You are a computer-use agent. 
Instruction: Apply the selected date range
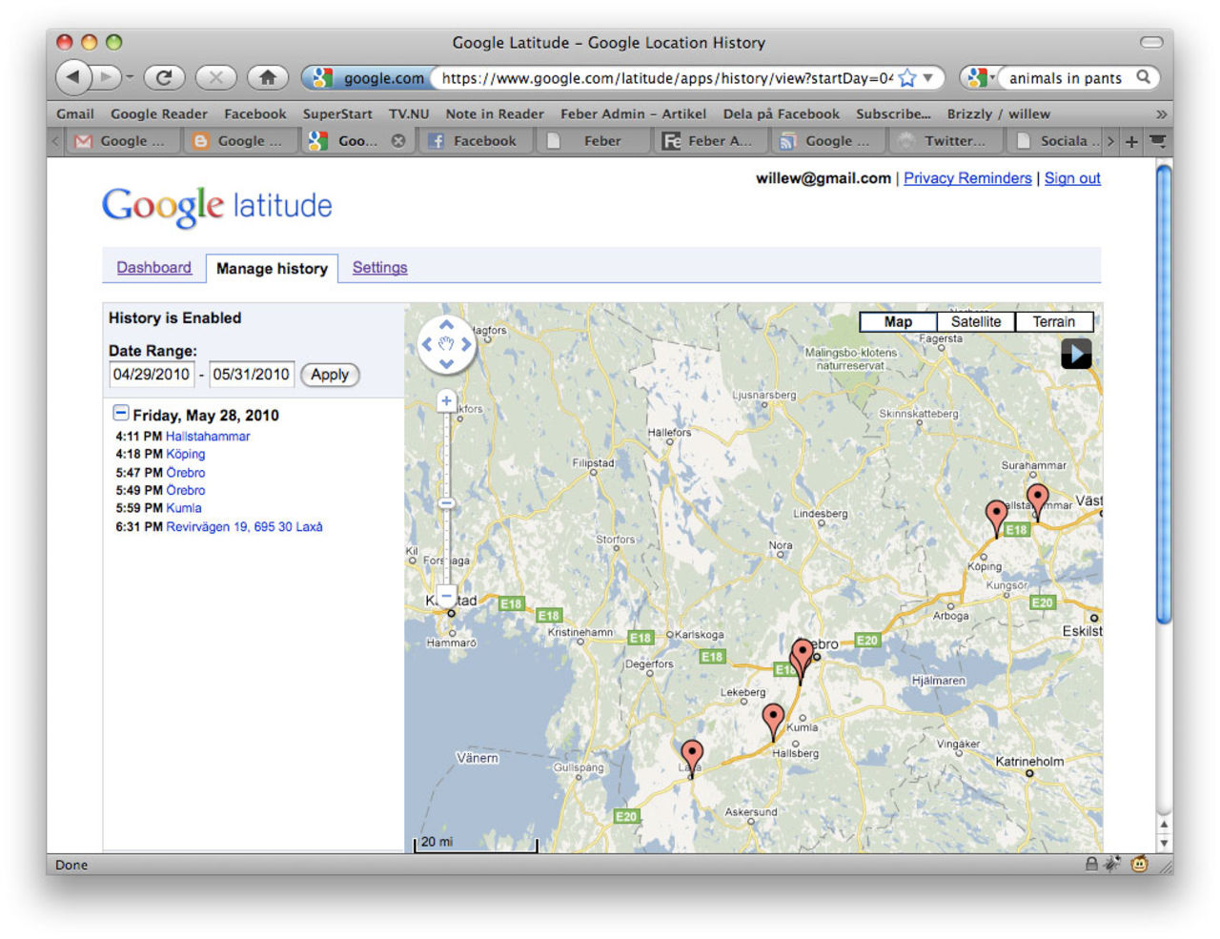coord(329,375)
